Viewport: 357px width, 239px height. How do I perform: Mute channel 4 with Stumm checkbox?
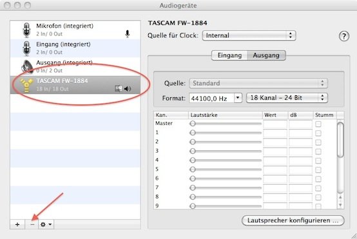318,160
